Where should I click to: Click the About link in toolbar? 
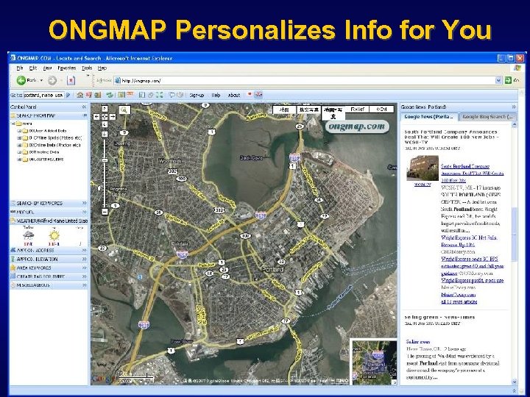(233, 95)
